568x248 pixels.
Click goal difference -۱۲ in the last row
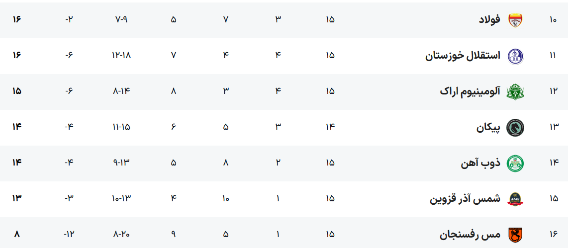[69, 234]
